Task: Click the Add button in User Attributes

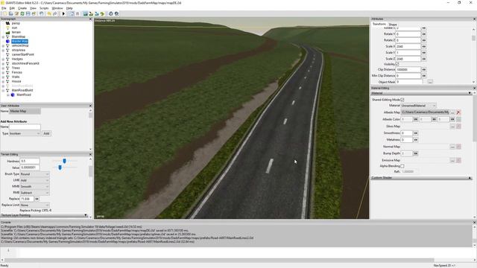Action: click(x=46, y=133)
